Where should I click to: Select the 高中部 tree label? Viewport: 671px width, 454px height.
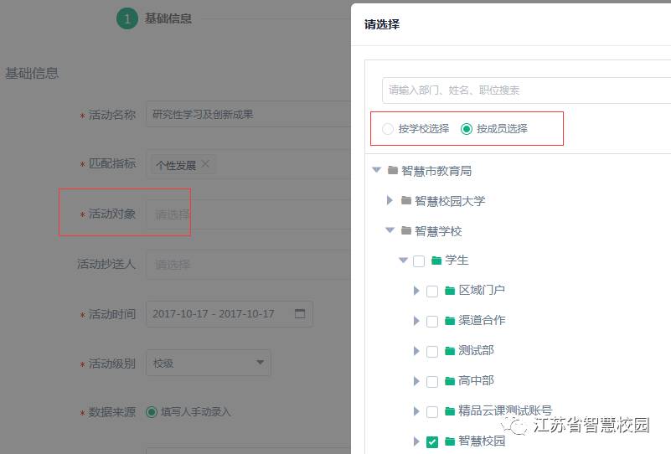pos(476,380)
